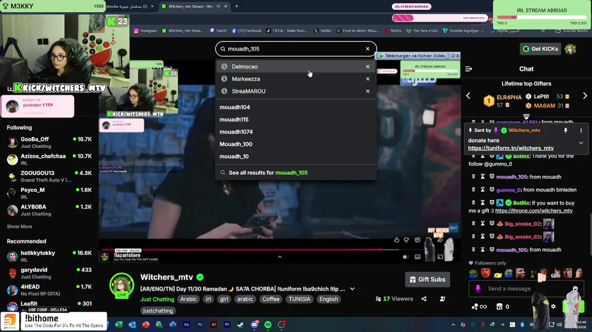Open pinned message options menu

click(x=581, y=130)
